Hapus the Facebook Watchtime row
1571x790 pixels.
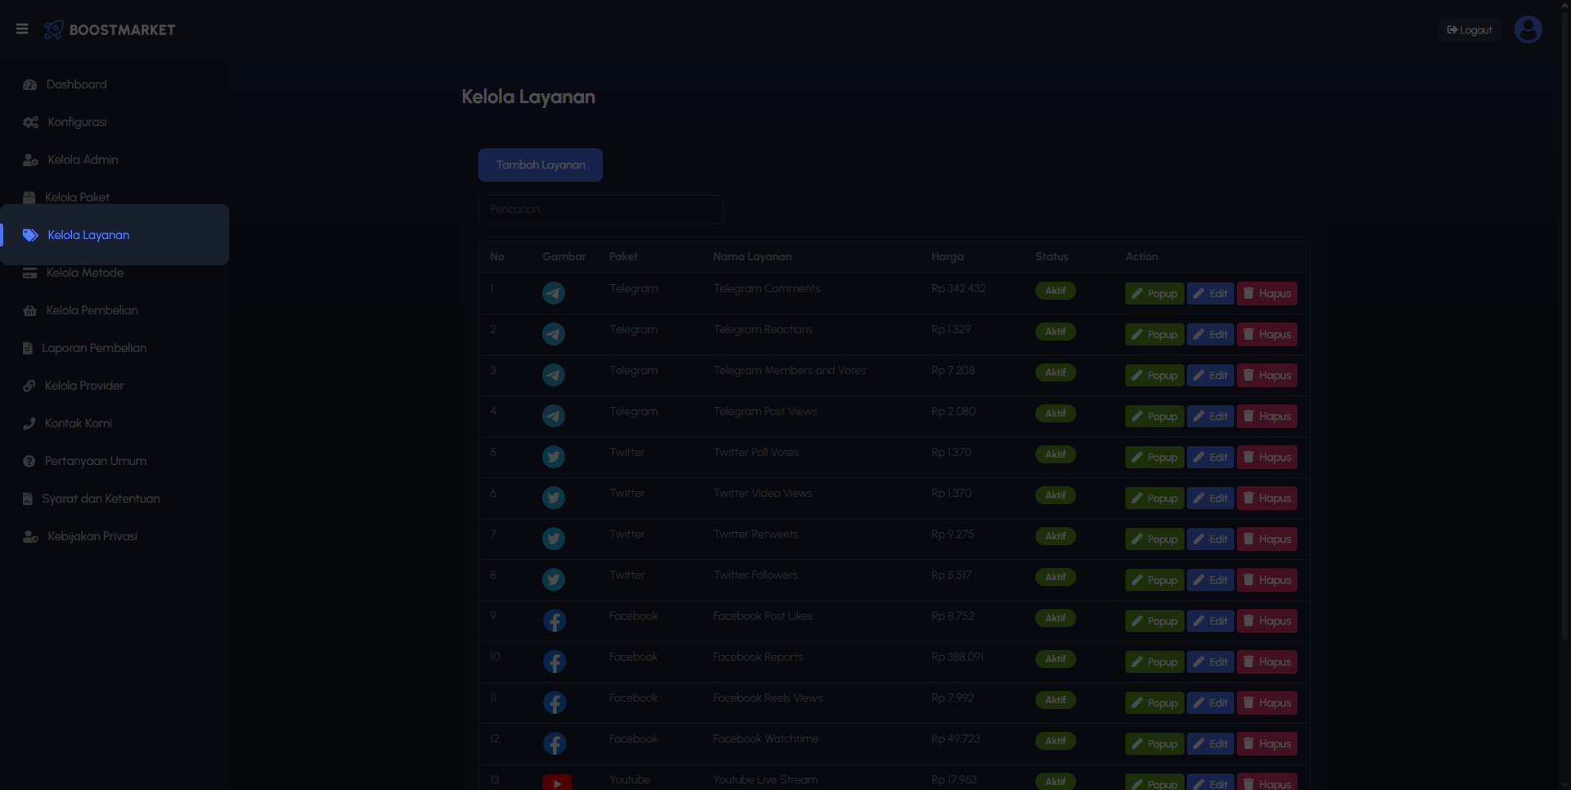pos(1266,743)
